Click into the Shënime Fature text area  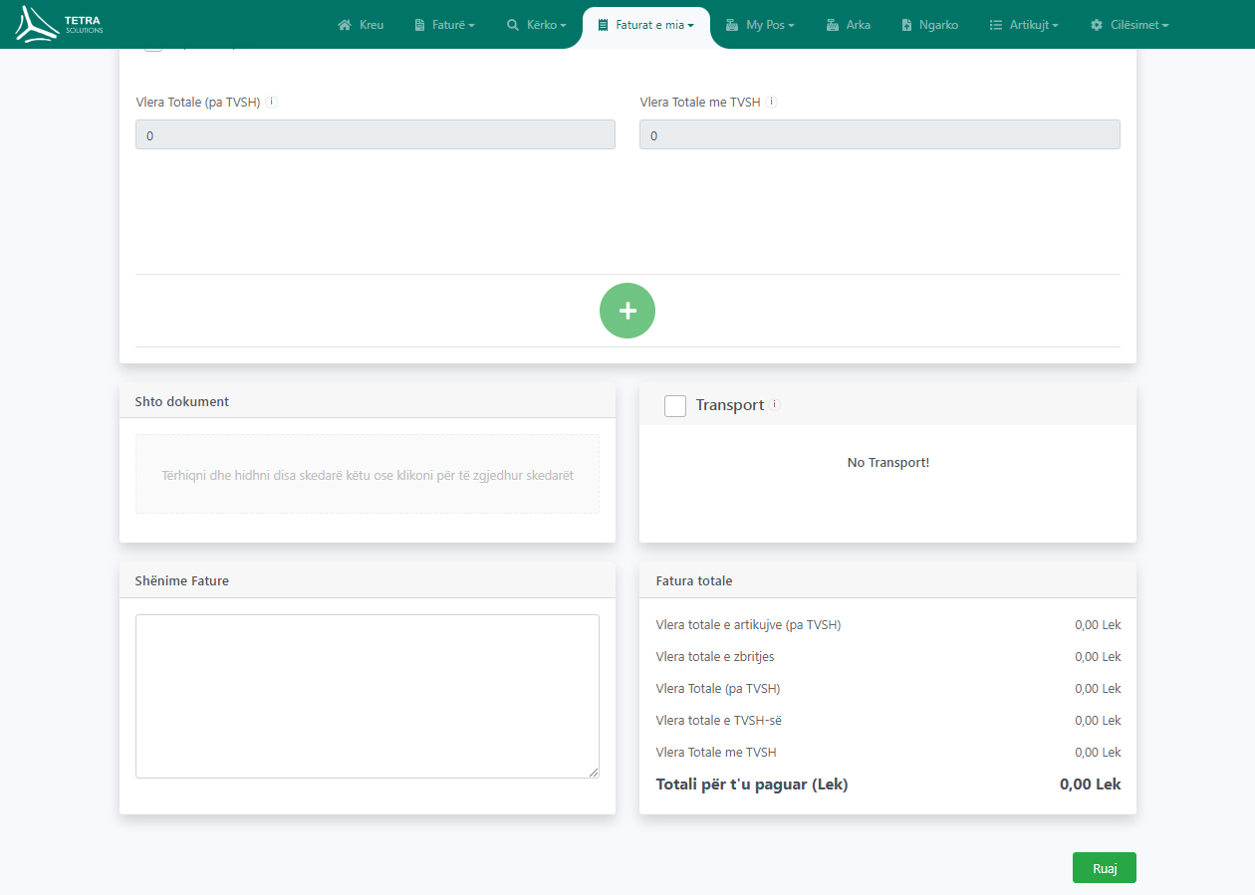368,696
